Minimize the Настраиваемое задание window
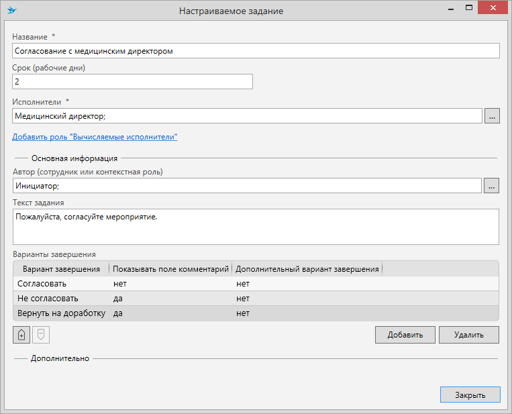The width and height of the screenshot is (512, 414). pos(451,9)
